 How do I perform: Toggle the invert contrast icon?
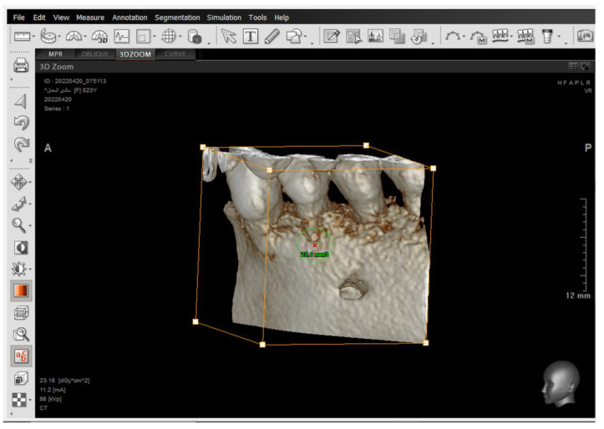pos(21,247)
